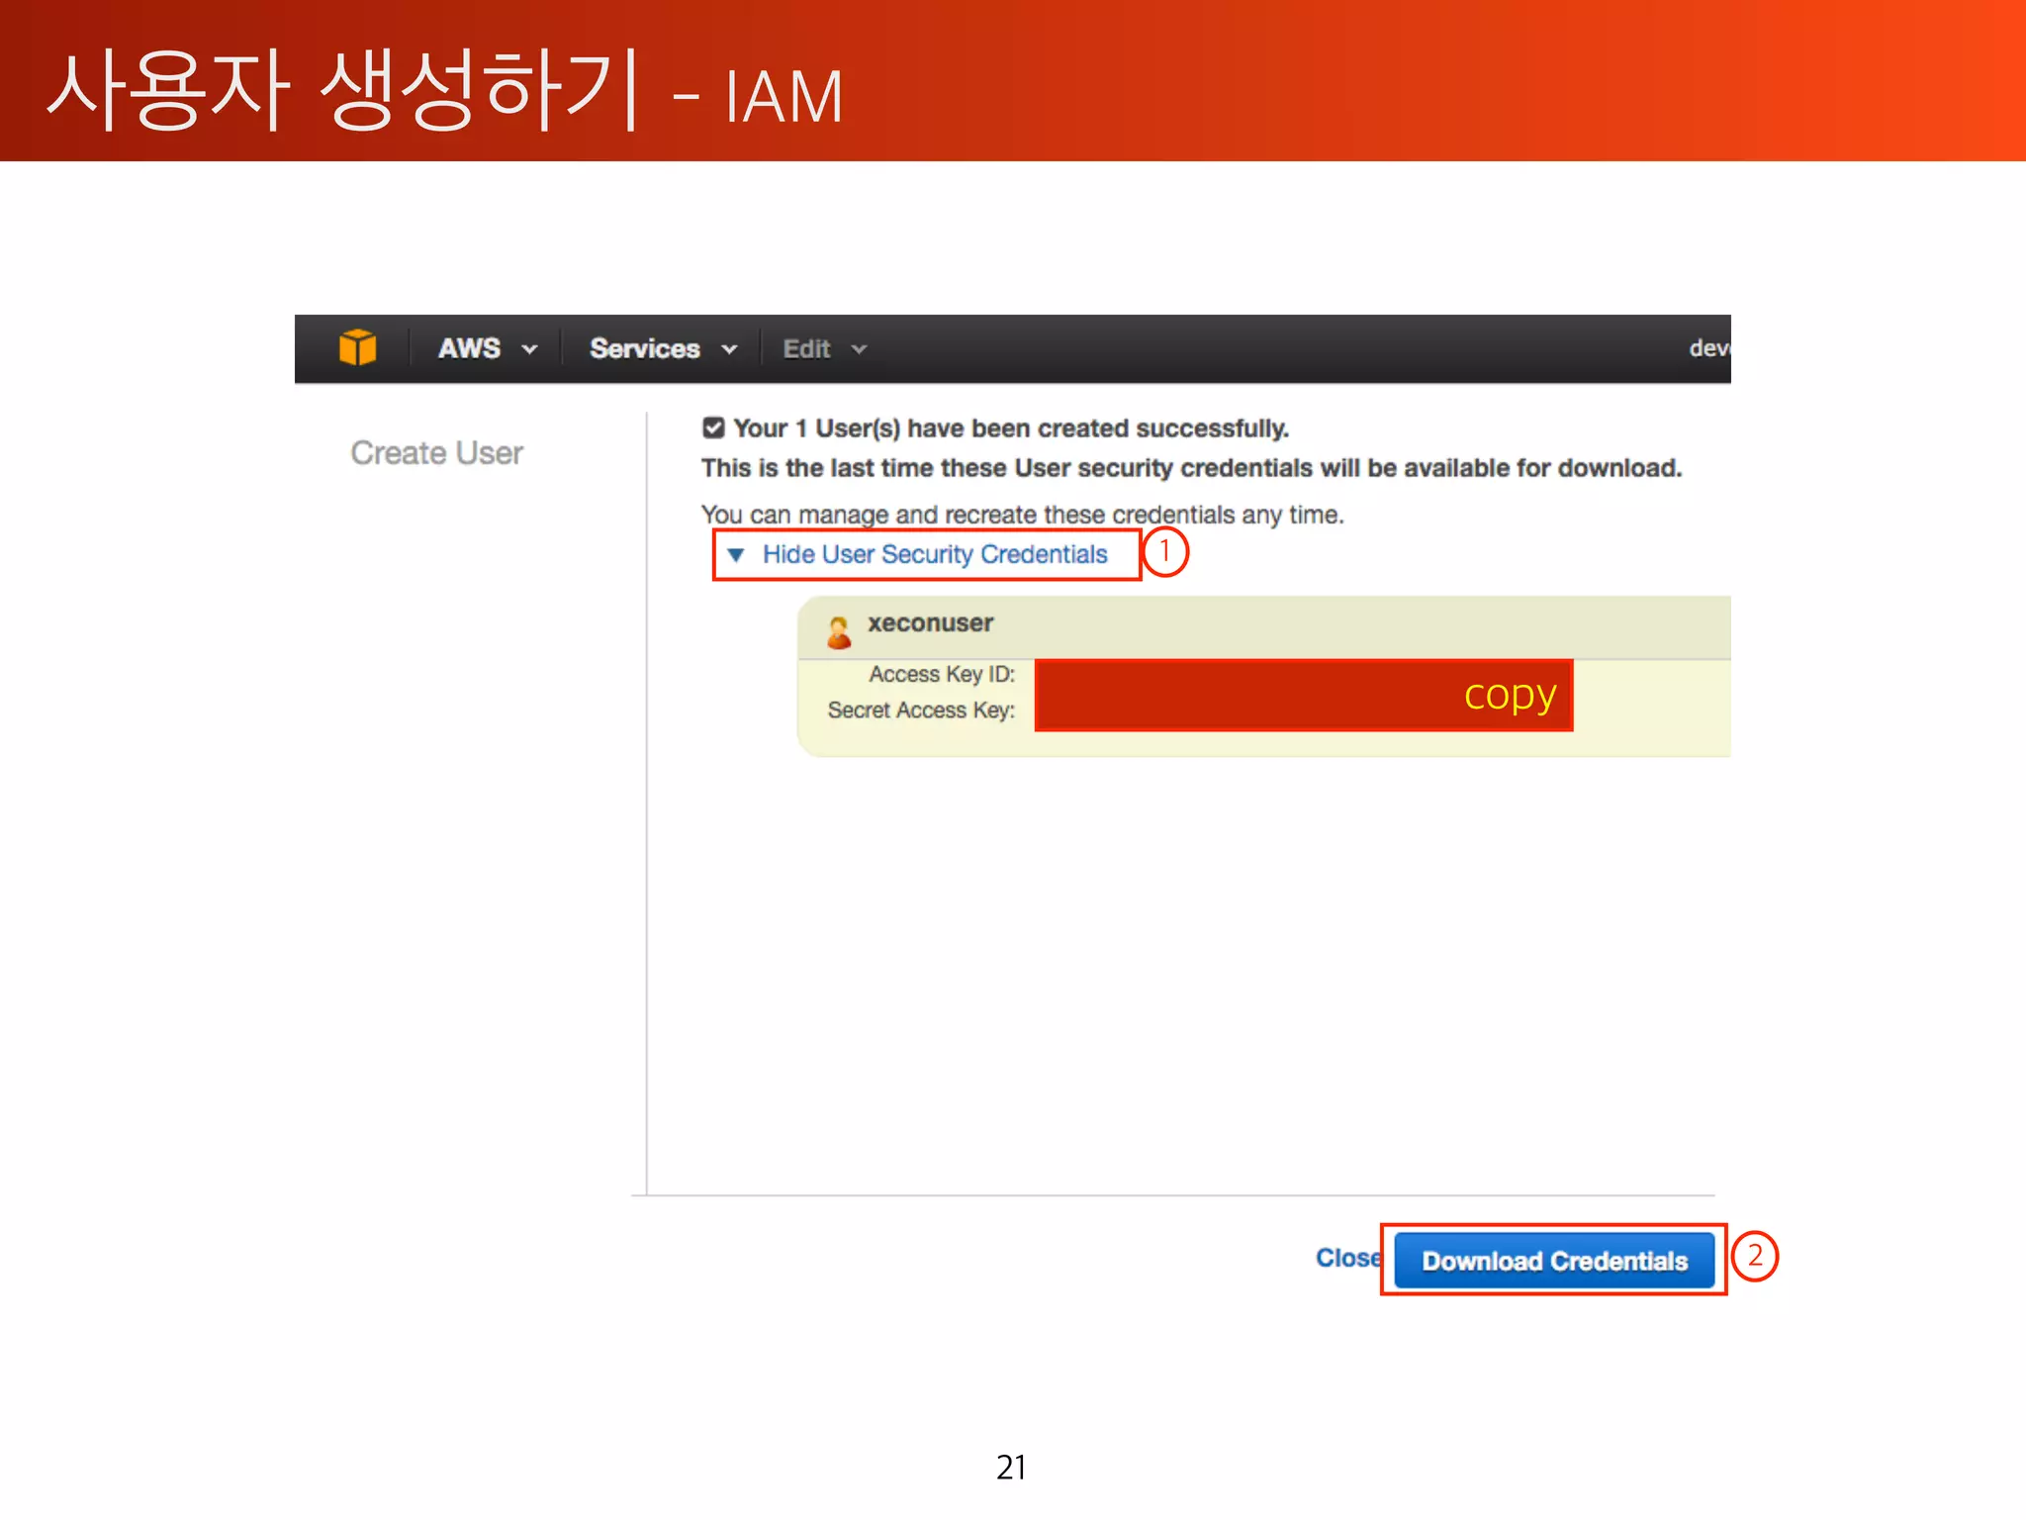
Task: Click the xeconuser avatar icon
Action: point(839,631)
